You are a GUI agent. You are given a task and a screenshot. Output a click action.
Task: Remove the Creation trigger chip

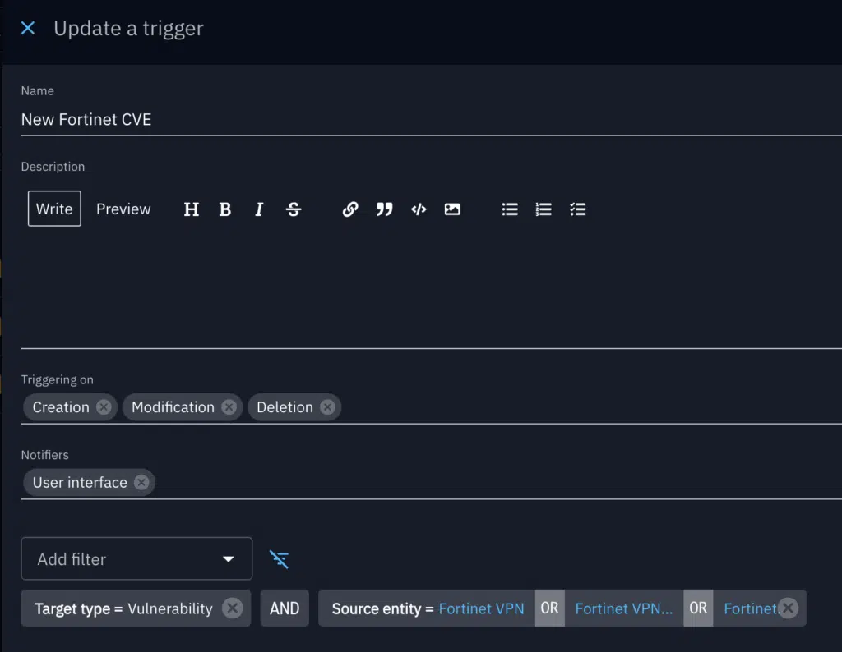click(x=104, y=407)
